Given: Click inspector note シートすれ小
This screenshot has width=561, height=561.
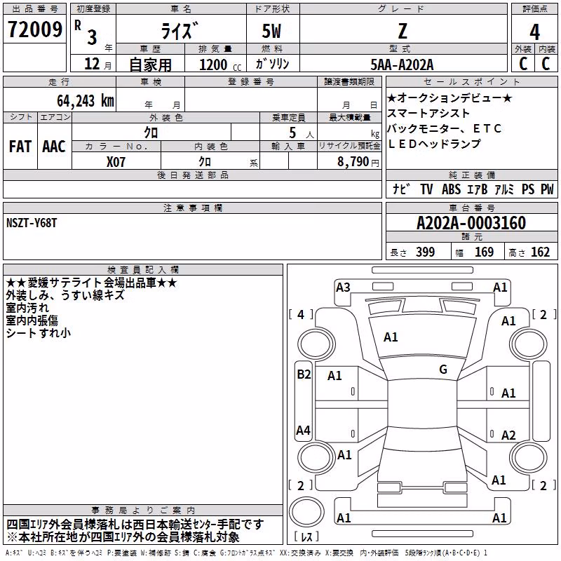Looking at the screenshot, I should [39, 332].
